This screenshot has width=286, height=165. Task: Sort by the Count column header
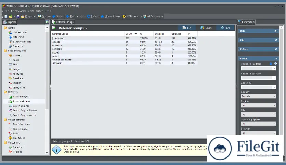(x=131, y=34)
